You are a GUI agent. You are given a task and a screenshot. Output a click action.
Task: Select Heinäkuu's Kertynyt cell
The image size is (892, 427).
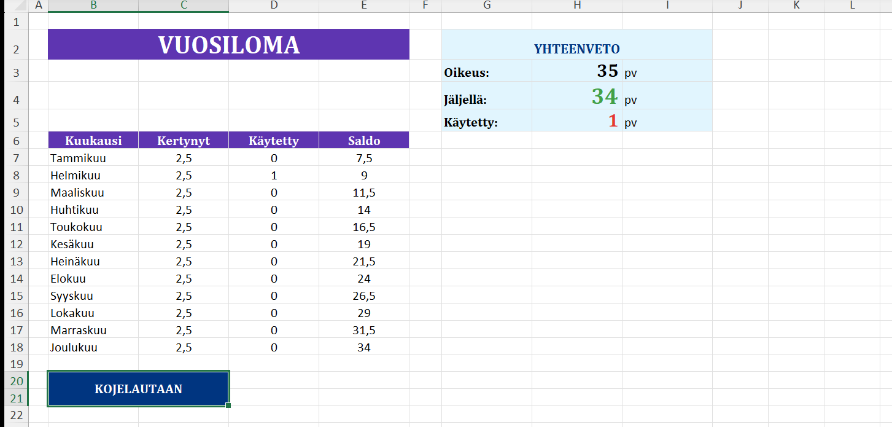[x=184, y=262]
